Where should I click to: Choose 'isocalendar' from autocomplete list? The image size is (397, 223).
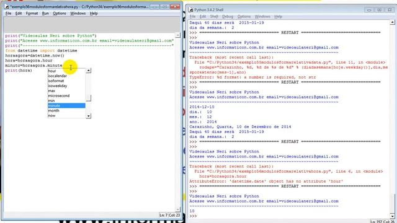coord(66,76)
